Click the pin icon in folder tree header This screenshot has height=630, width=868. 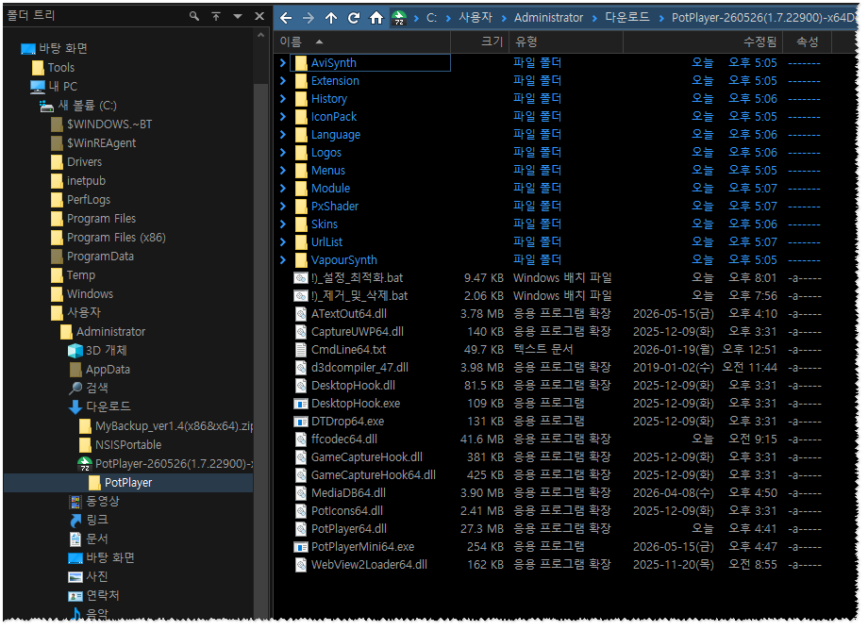[216, 16]
